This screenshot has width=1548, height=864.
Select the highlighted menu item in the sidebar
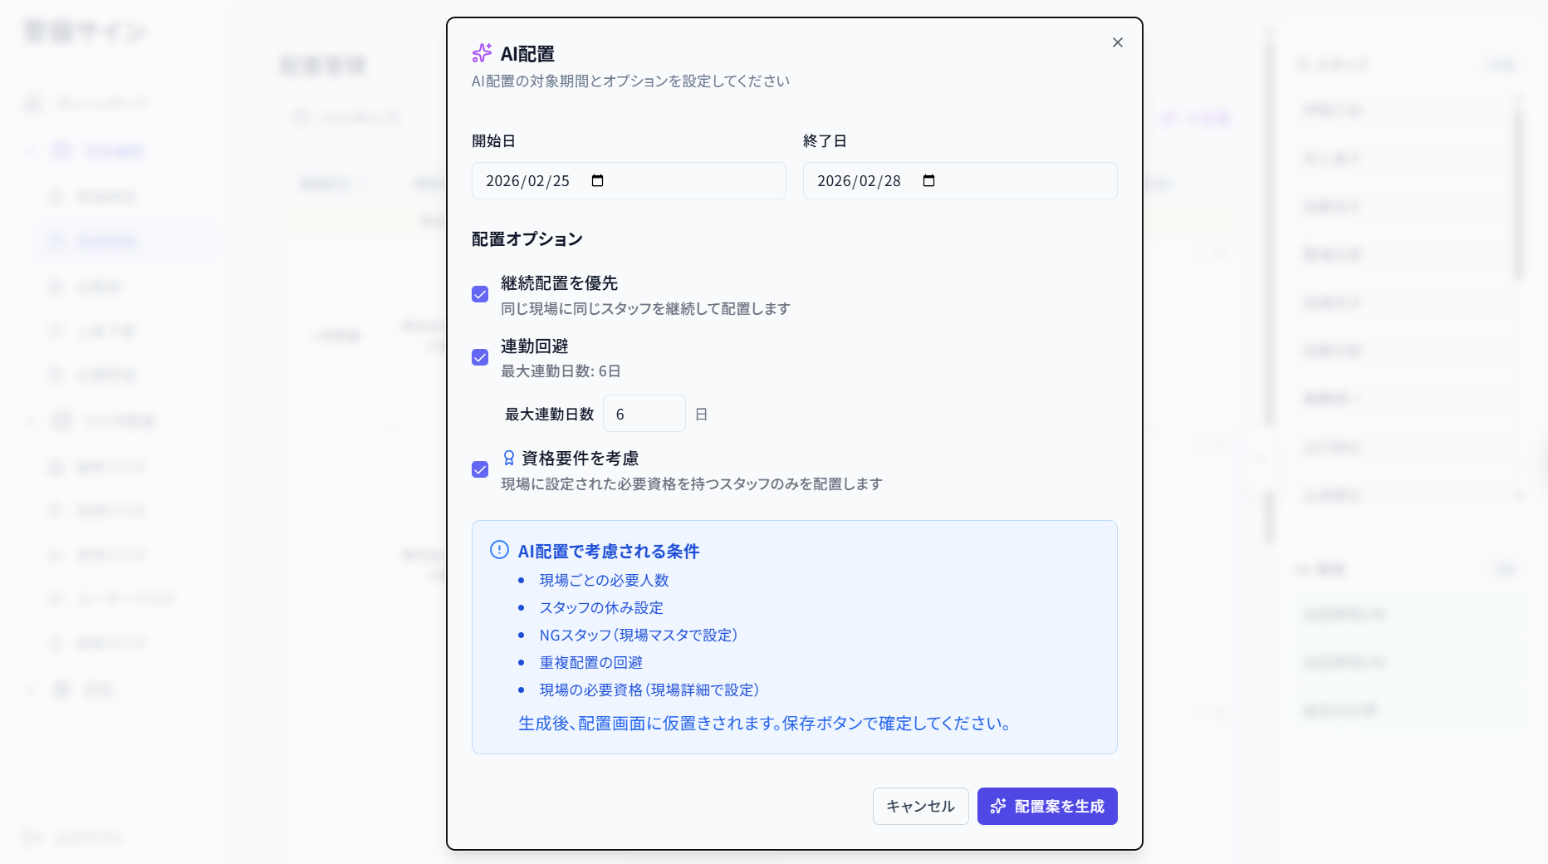pyautogui.click(x=123, y=241)
